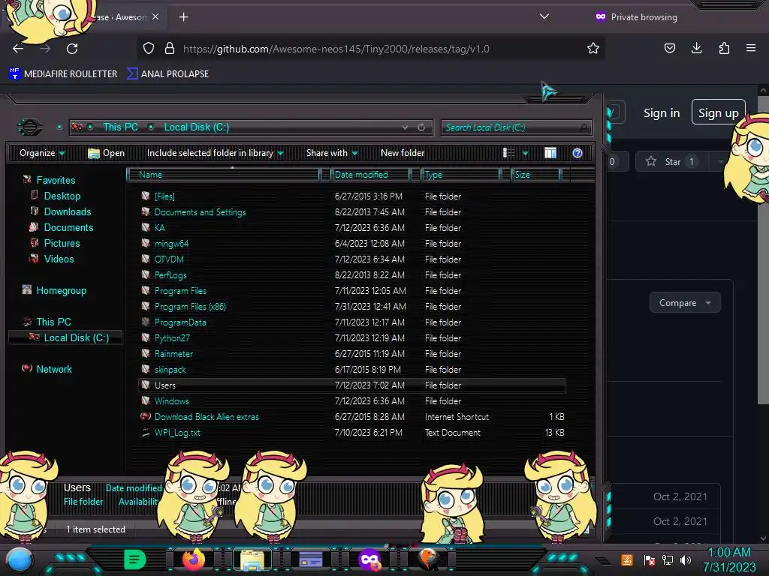Image resolution: width=769 pixels, height=576 pixels.
Task: Click the Open toolbar button
Action: (106, 153)
